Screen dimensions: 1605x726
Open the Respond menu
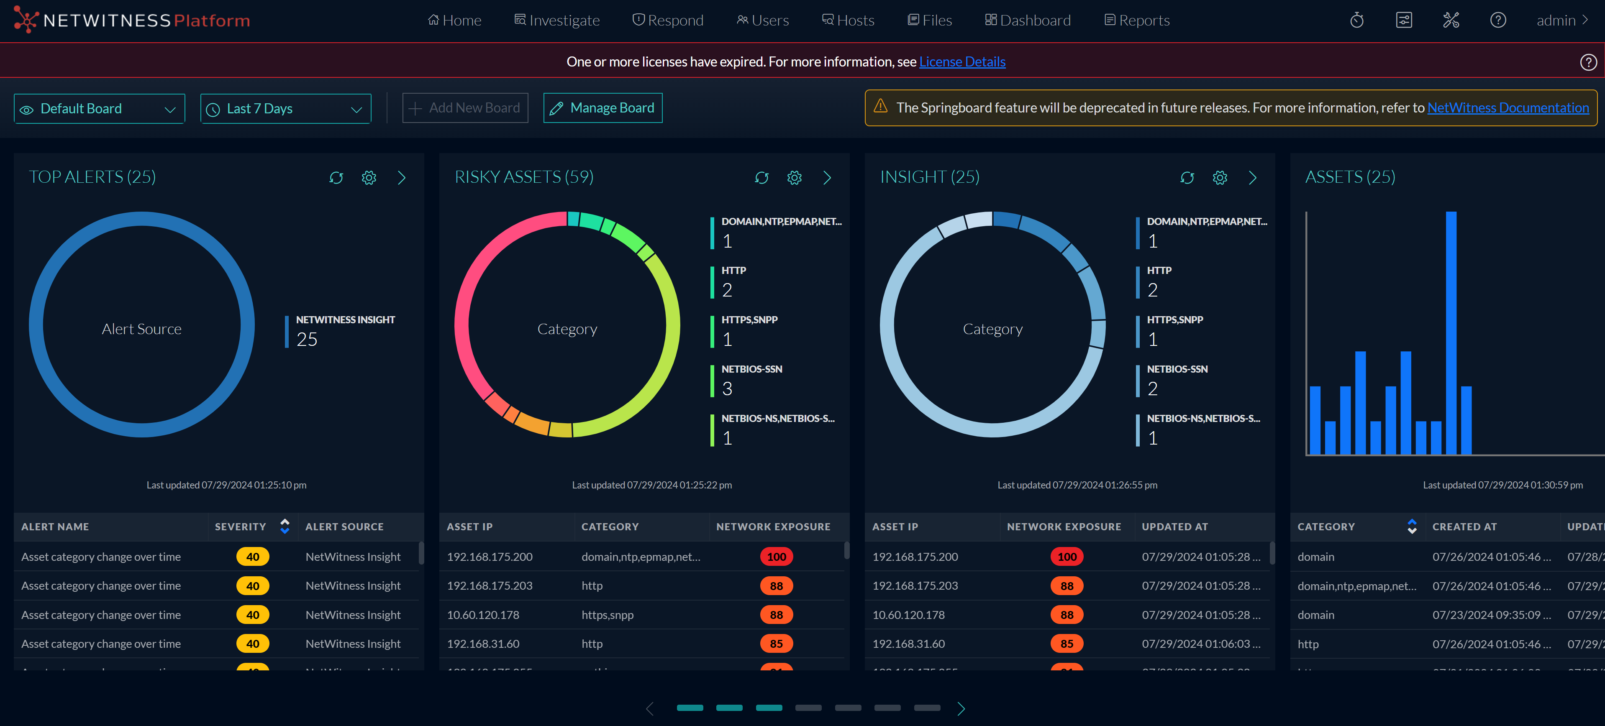(x=667, y=20)
